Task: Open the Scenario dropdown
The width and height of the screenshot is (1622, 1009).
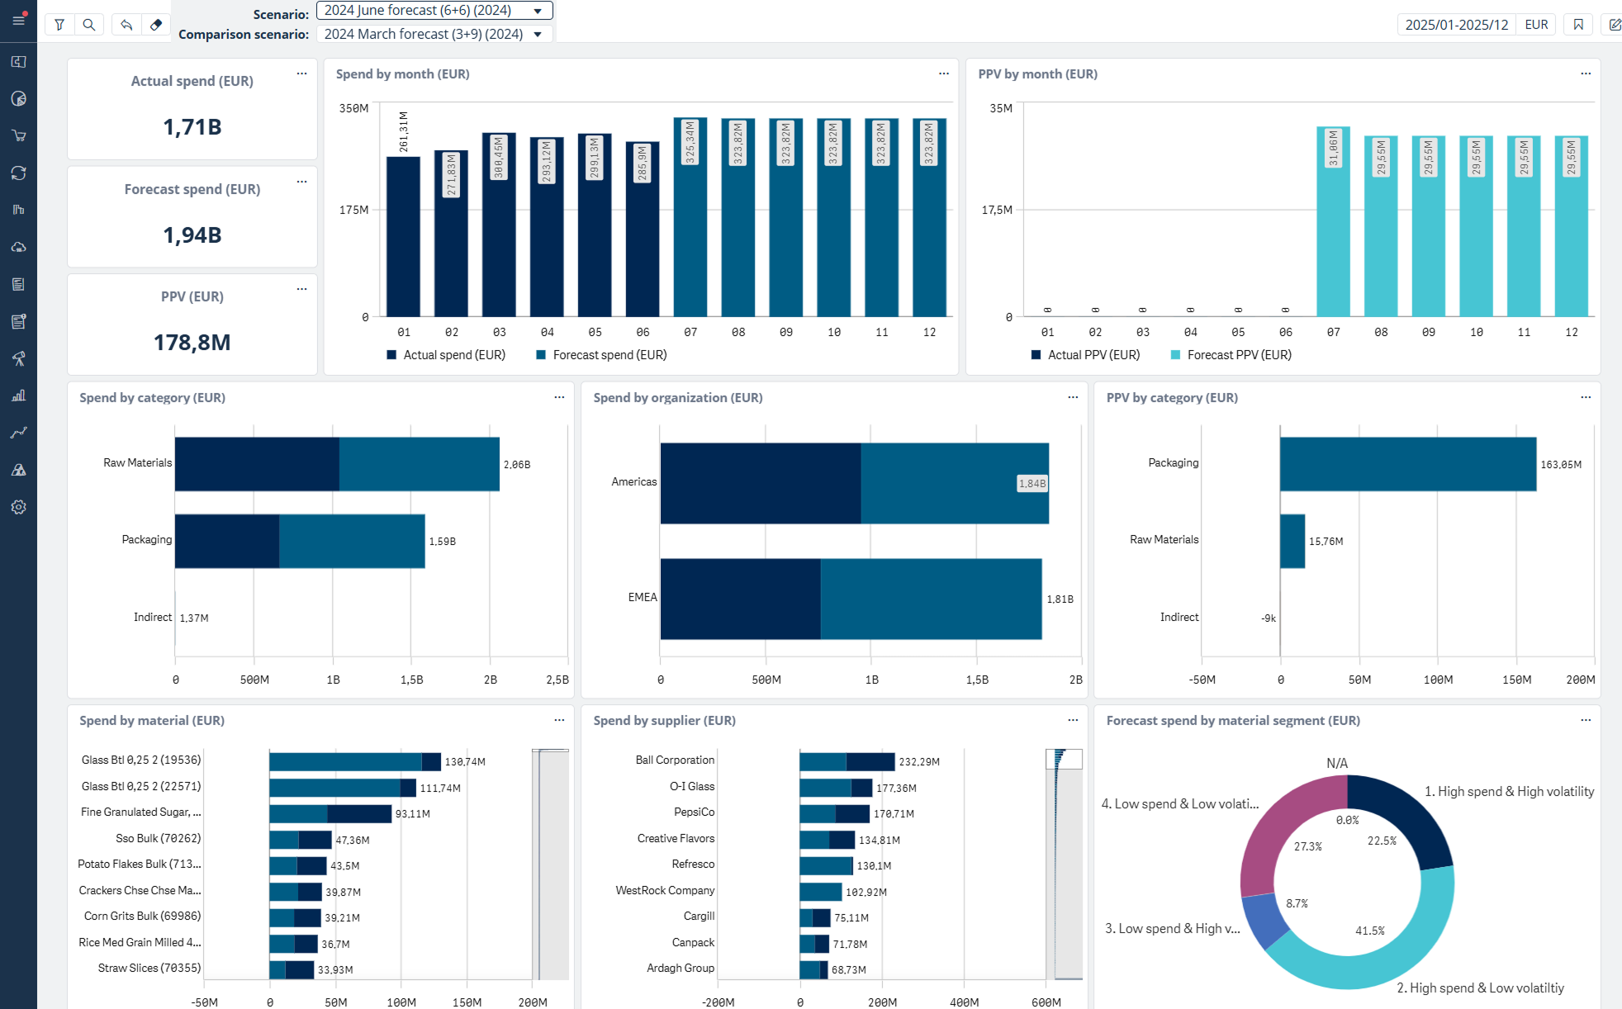Action: [434, 11]
